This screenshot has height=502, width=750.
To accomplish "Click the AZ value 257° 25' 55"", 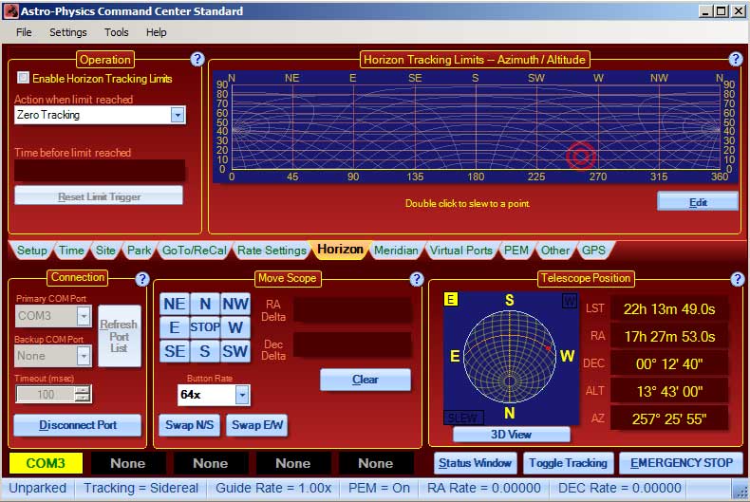I will click(x=669, y=419).
